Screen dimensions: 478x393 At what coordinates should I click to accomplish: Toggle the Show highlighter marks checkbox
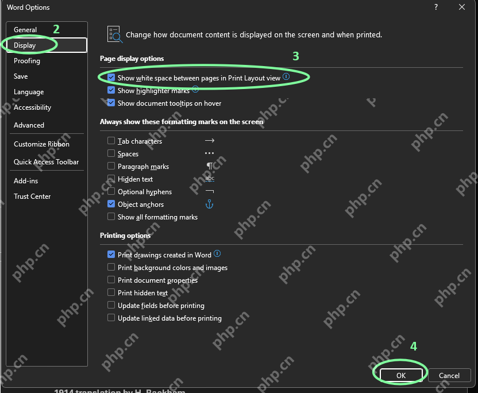coord(111,90)
